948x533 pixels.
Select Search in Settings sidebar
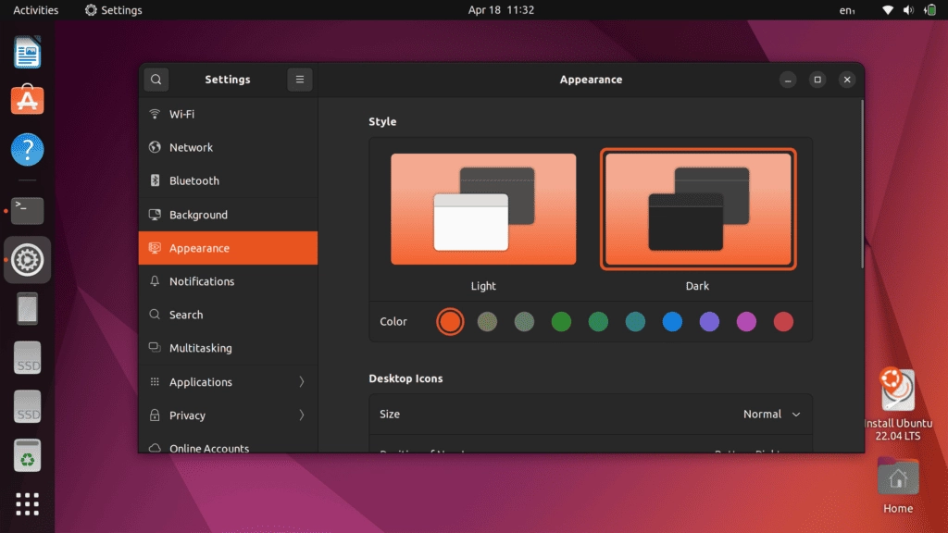[x=228, y=315]
